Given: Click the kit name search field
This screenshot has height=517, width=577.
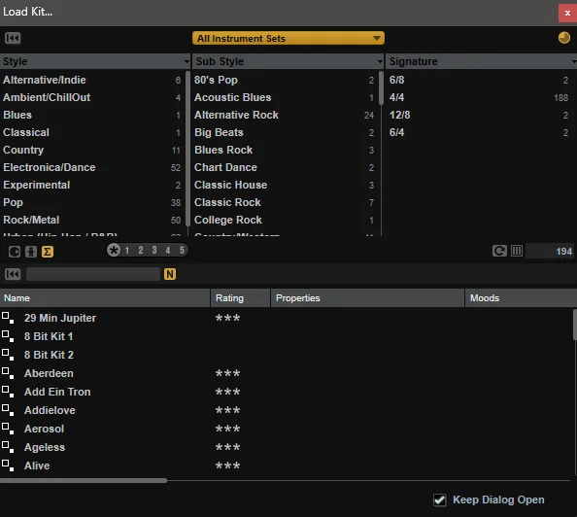Looking at the screenshot, I should tap(93, 274).
